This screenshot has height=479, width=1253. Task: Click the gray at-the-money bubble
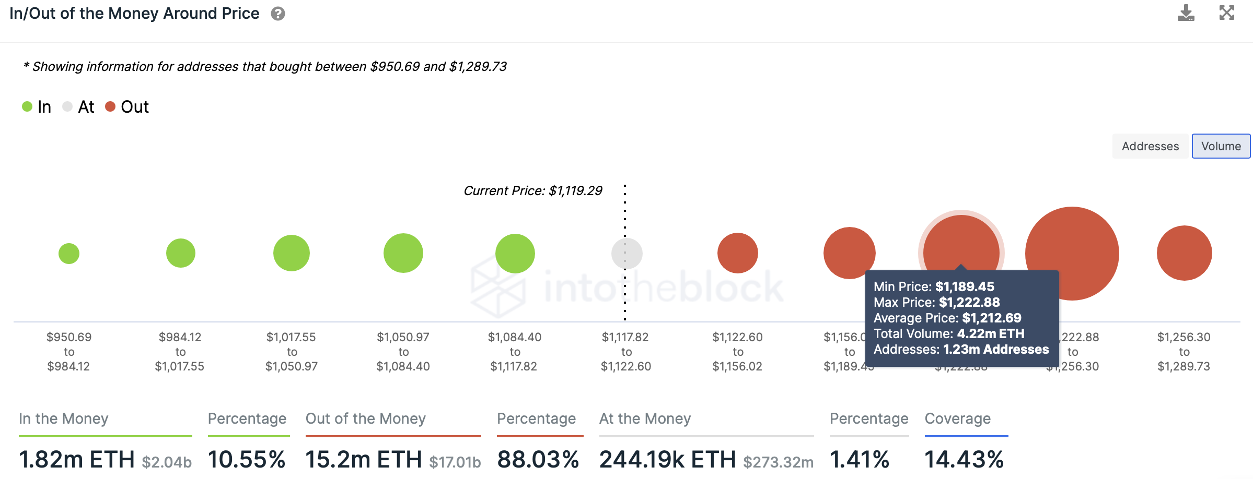pyautogui.click(x=626, y=254)
